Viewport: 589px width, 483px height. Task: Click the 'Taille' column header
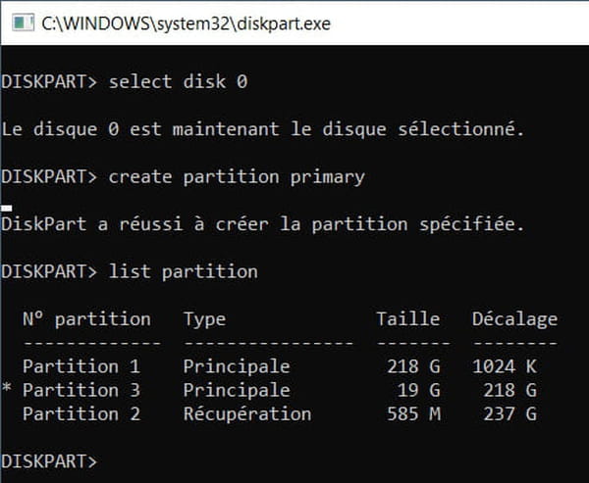click(x=408, y=319)
